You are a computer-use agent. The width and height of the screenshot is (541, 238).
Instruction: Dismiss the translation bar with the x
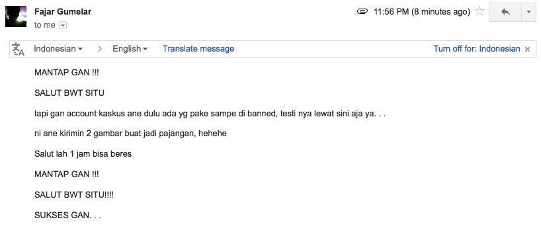(x=527, y=50)
